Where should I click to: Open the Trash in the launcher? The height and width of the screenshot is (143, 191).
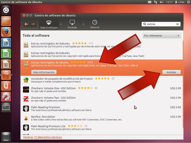pyautogui.click(x=6, y=137)
